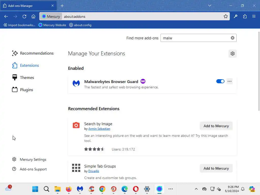Open File Explorer from the taskbar
The height and width of the screenshot is (195, 260).
[58, 189]
